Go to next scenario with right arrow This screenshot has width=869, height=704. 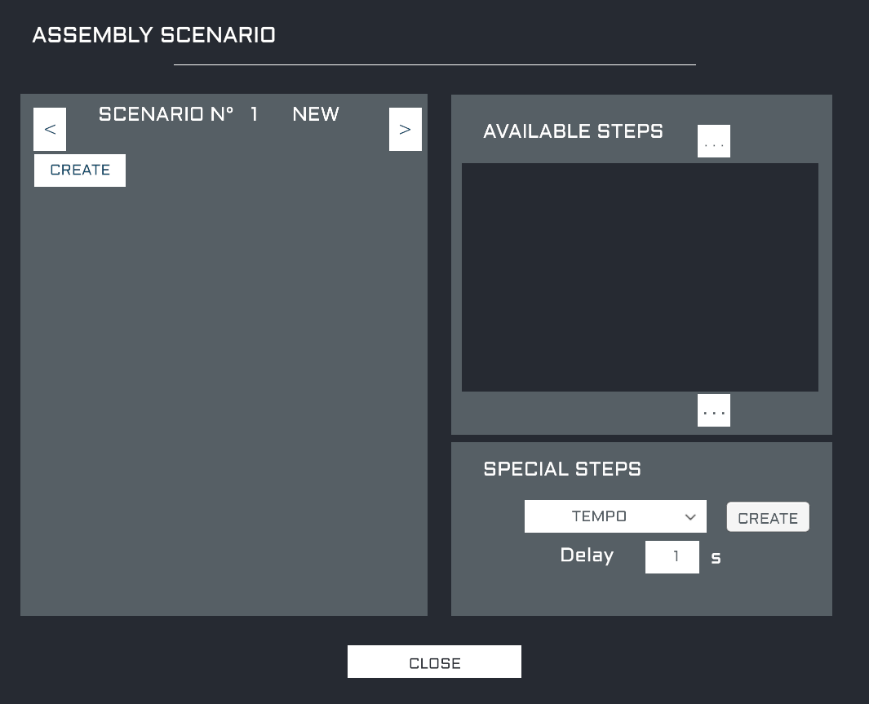406,130
